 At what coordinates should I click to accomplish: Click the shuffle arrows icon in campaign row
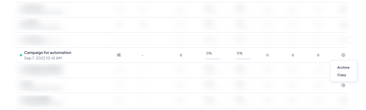[x=119, y=55]
